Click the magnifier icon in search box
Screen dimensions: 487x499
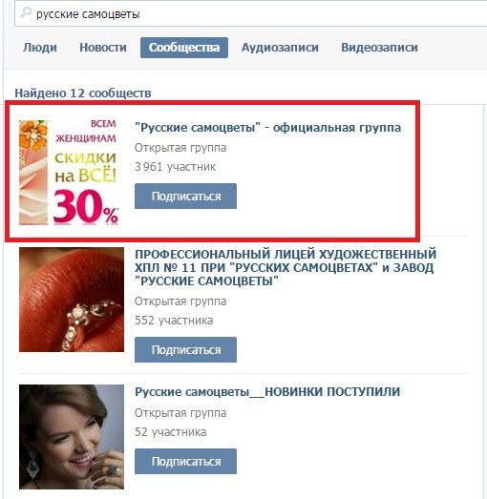[26, 12]
